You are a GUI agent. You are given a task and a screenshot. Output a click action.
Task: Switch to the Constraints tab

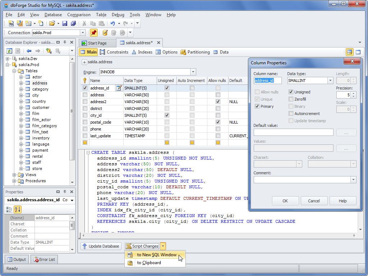tap(114, 52)
